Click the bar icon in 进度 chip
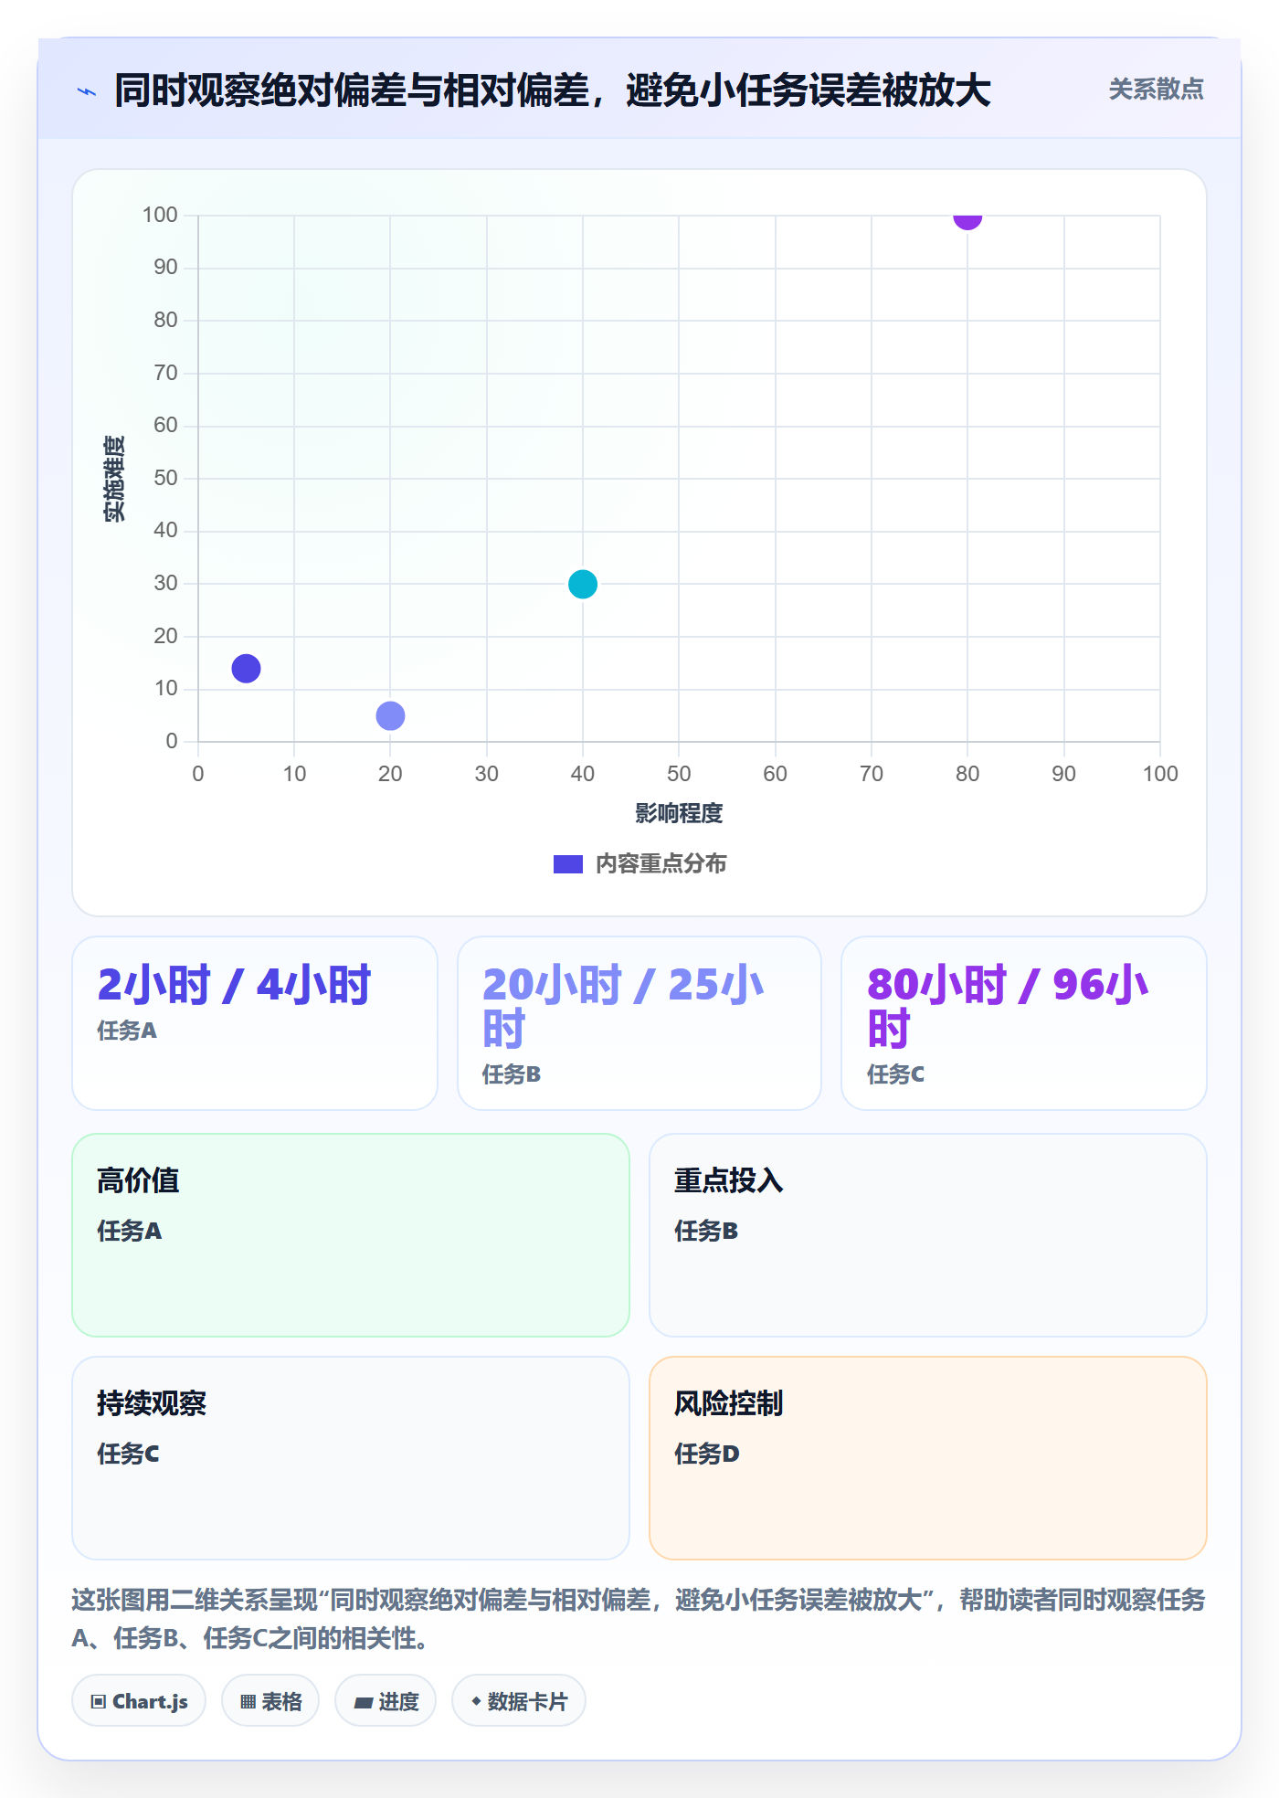 coord(364,1702)
